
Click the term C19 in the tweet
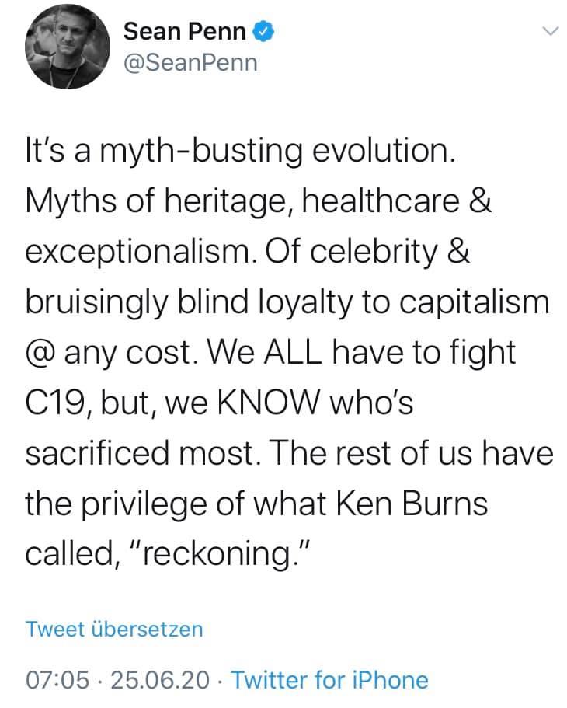pyautogui.click(x=55, y=403)
